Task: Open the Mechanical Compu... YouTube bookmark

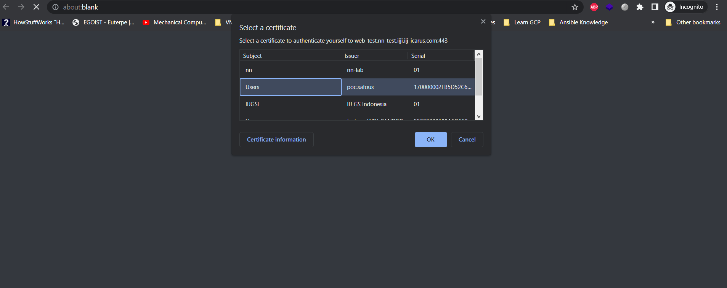Action: 175,22
